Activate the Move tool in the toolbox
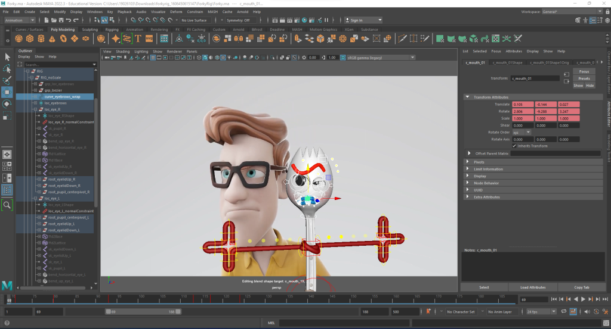 (7, 92)
